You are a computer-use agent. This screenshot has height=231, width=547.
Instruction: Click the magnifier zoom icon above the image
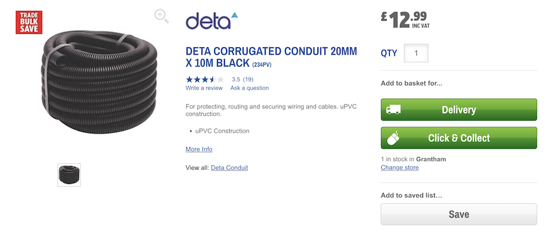[162, 16]
